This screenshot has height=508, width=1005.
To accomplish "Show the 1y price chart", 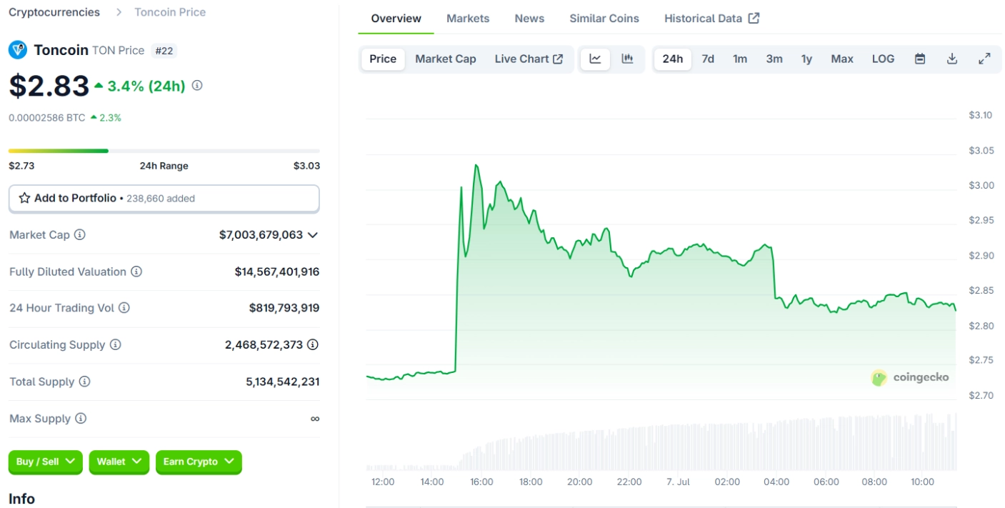I will [x=806, y=59].
